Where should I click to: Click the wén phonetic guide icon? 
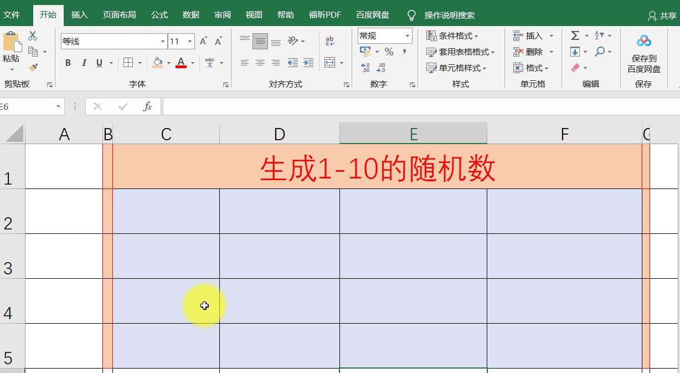pos(209,63)
